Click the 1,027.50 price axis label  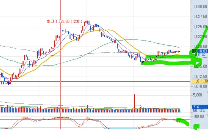pos(200,16)
